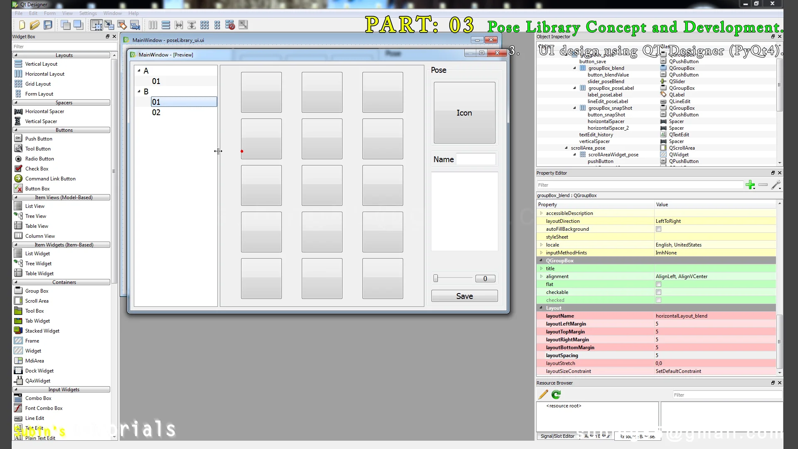798x449 pixels.
Task: Enable the flat property checkbox
Action: (x=658, y=284)
